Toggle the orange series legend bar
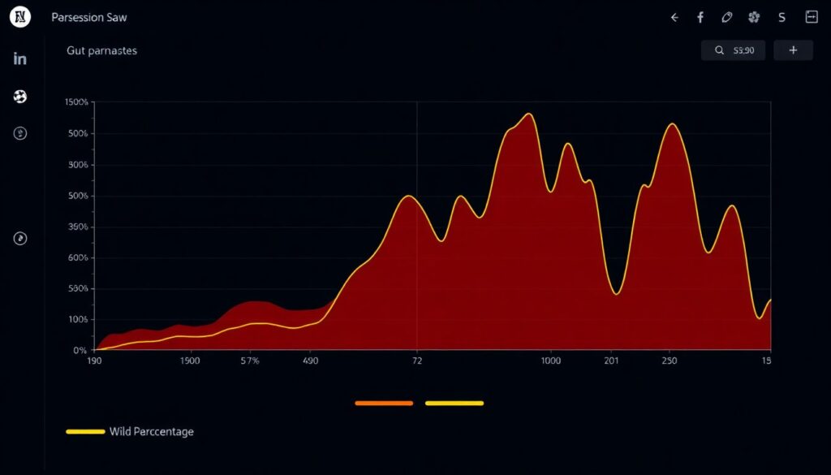The height and width of the screenshot is (475, 831). click(384, 403)
